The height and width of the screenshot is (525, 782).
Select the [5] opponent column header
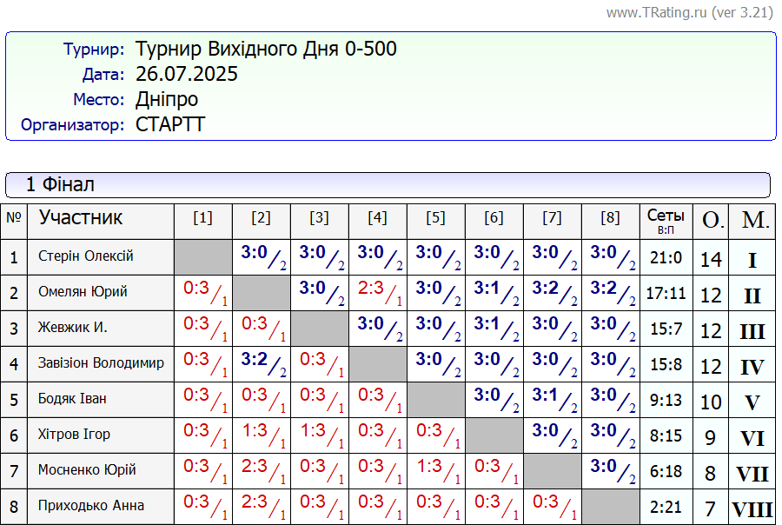435,218
